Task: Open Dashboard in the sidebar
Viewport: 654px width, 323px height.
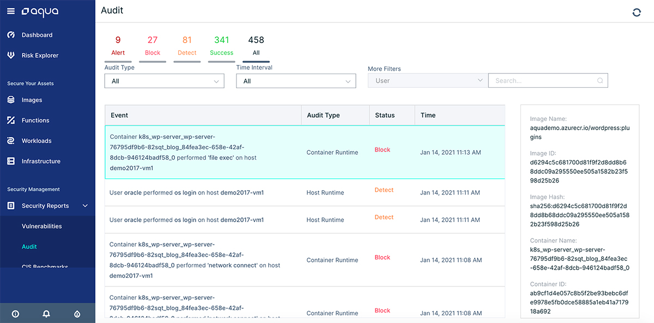Action: click(x=37, y=35)
